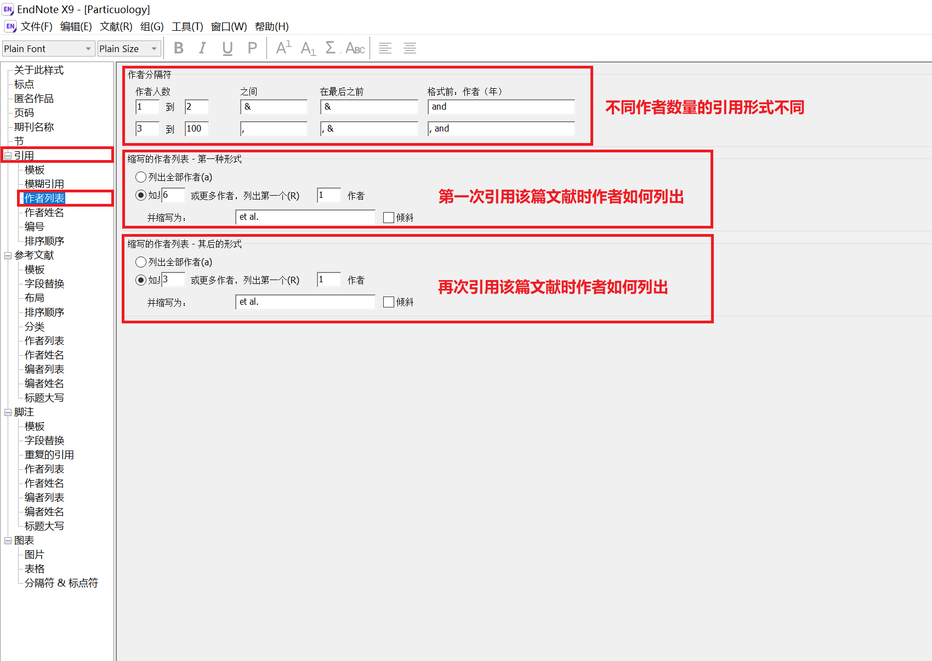Viewport: 932px width, 661px height.
Task: Click author count end field '100'
Action: [196, 129]
